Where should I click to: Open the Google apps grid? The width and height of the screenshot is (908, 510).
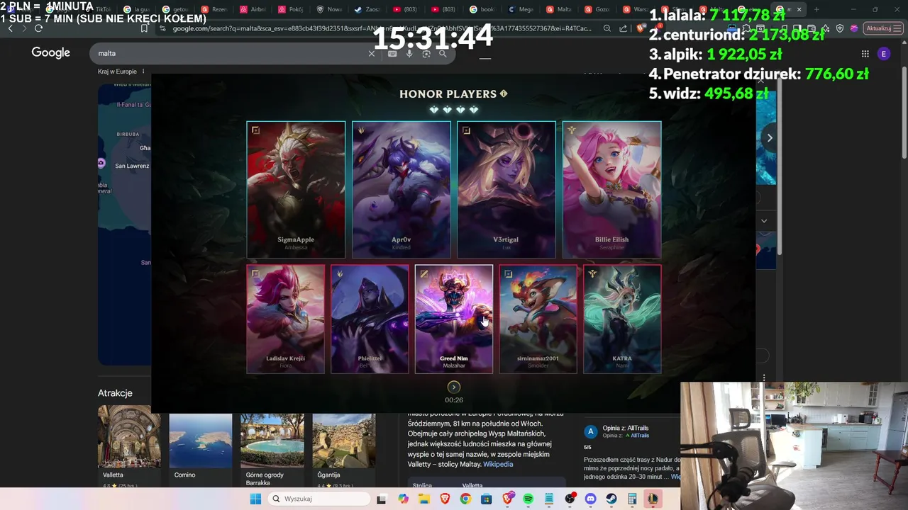pos(865,53)
